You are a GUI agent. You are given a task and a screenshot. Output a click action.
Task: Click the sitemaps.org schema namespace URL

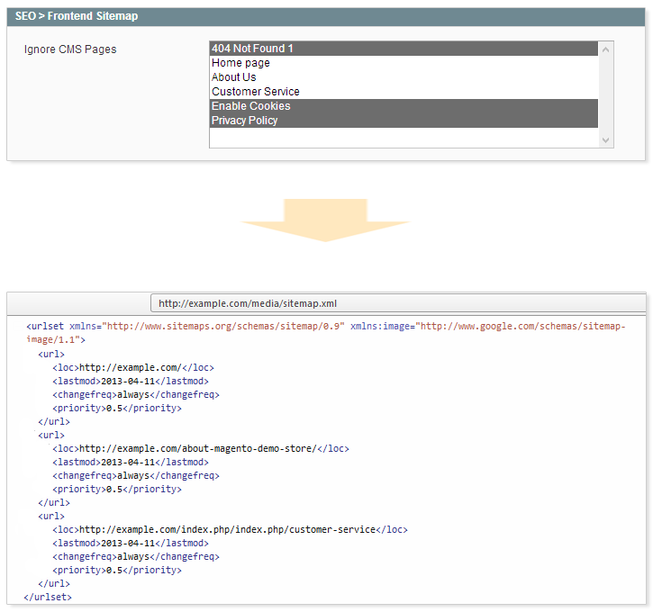pos(225,327)
